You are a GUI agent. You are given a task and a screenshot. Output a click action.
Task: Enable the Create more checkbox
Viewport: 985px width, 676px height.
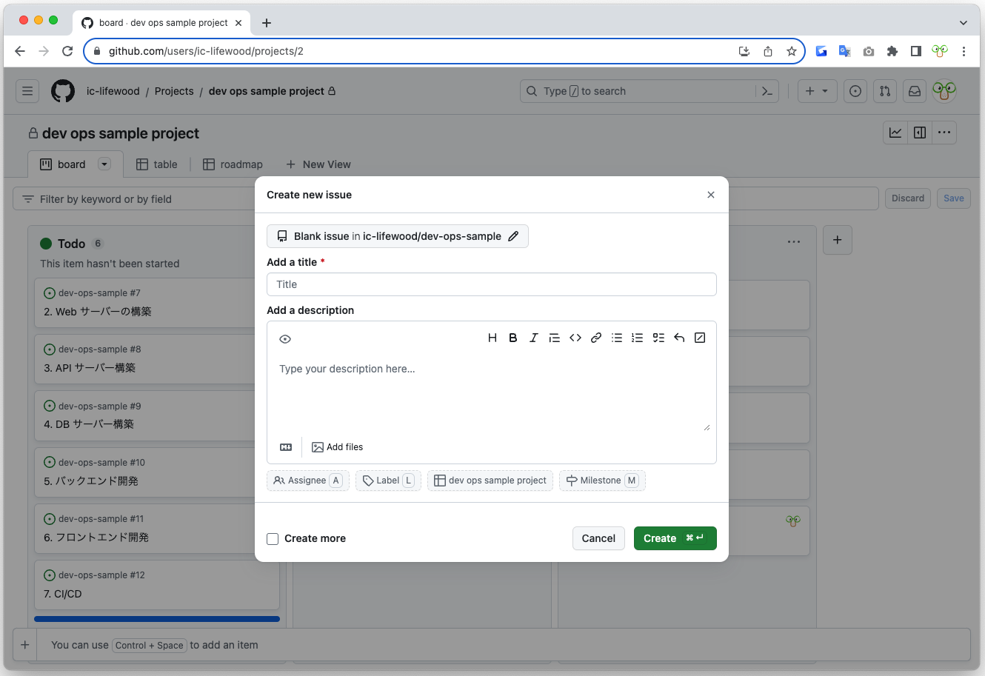273,539
